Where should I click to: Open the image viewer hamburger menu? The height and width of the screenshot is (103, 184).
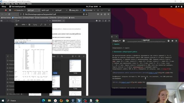45,25
